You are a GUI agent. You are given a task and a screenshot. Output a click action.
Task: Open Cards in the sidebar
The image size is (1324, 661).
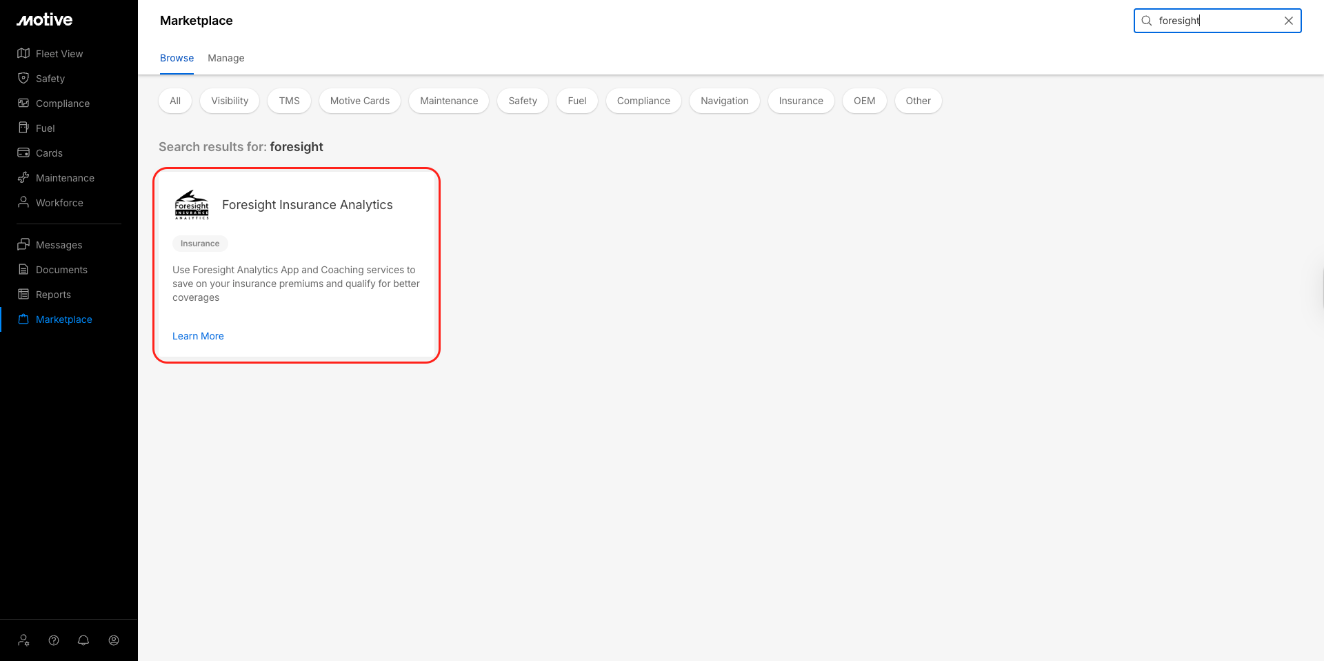[x=49, y=153]
